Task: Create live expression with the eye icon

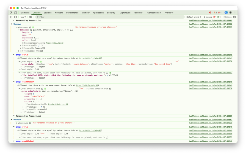Action: coord(31,17)
